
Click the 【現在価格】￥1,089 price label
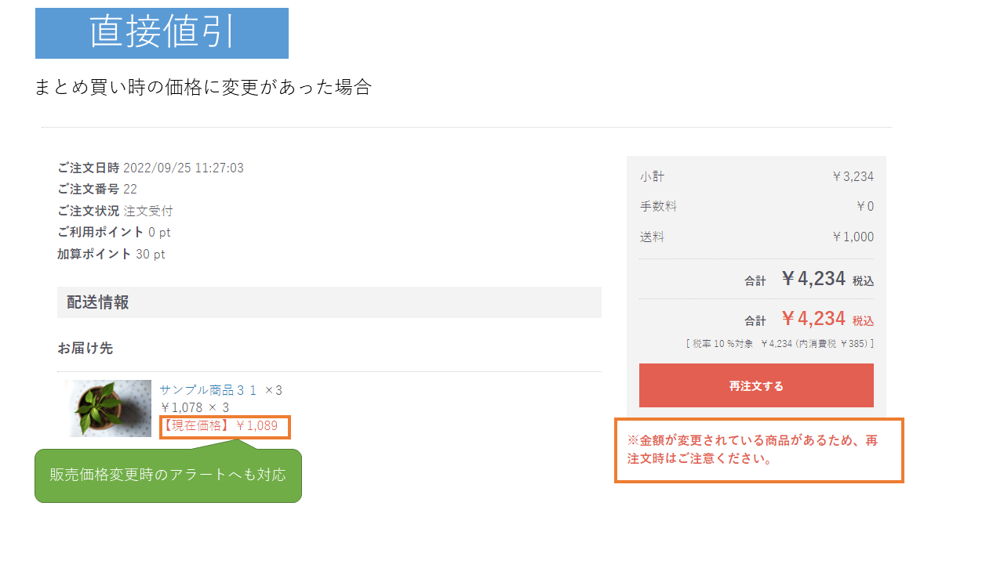pyautogui.click(x=224, y=427)
